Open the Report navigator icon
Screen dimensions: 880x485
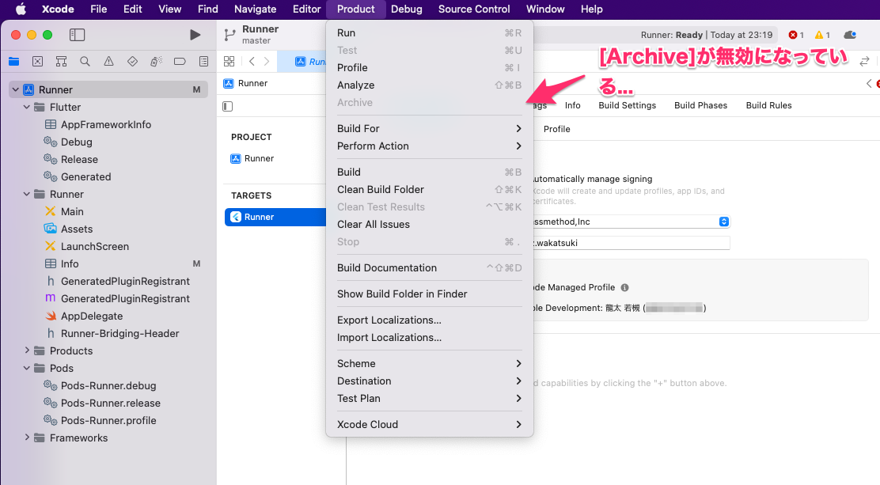[x=203, y=61]
